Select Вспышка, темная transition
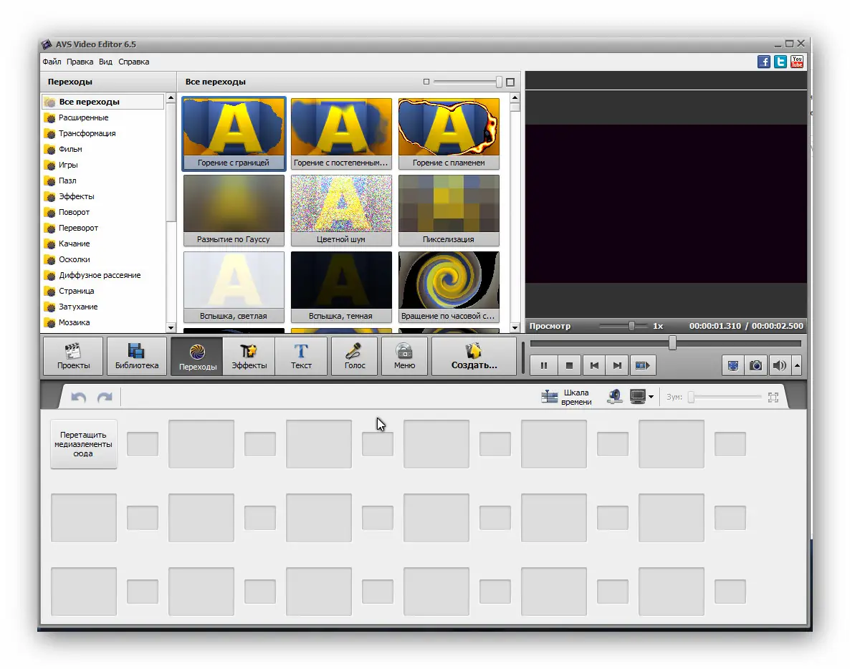The image size is (850, 669). (x=341, y=287)
